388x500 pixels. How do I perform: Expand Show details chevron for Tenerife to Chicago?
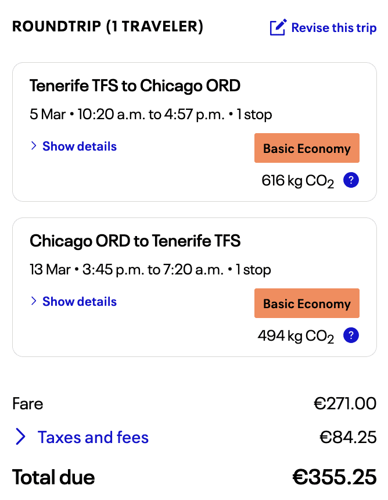(x=34, y=147)
